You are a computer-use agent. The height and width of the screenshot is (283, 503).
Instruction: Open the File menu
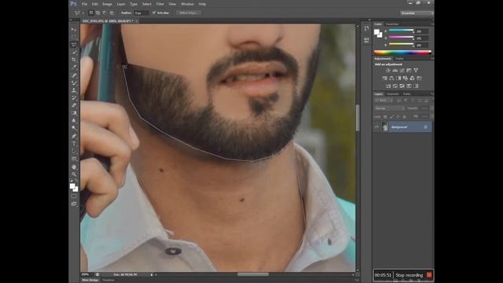[84, 4]
